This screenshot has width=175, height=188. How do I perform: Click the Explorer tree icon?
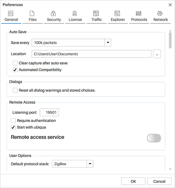pos(117,13)
